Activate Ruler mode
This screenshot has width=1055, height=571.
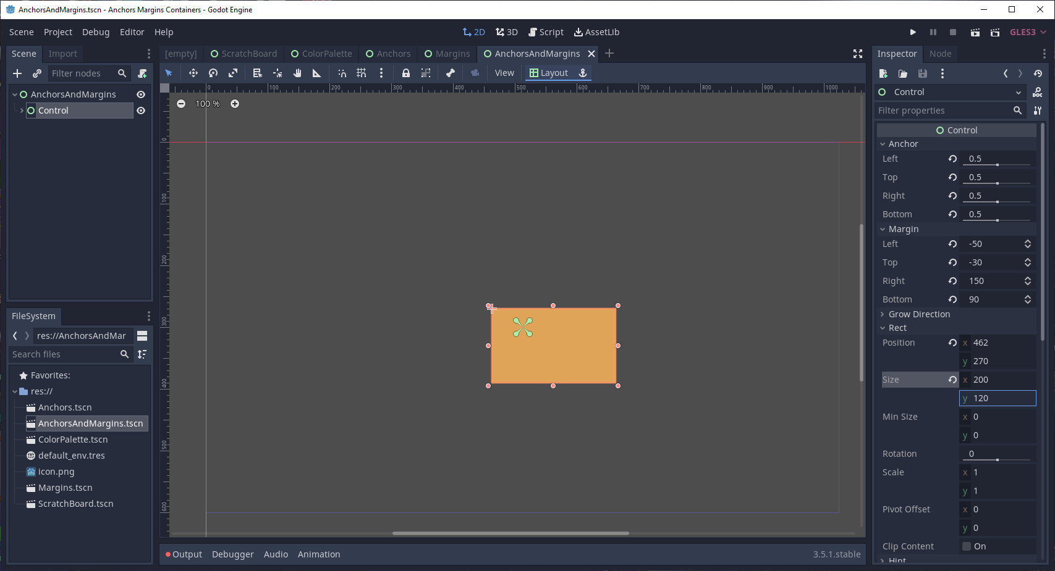coord(317,73)
